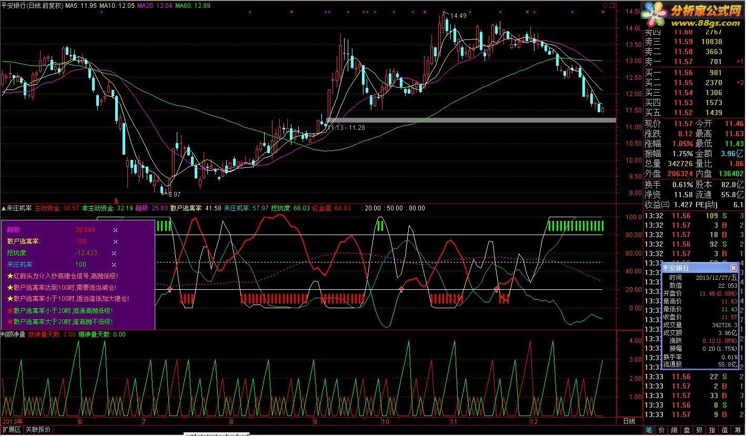Viewport: 746px width, 436px height.
Task: Click the 涨幅 1.05% quote field
Action: tap(669, 144)
